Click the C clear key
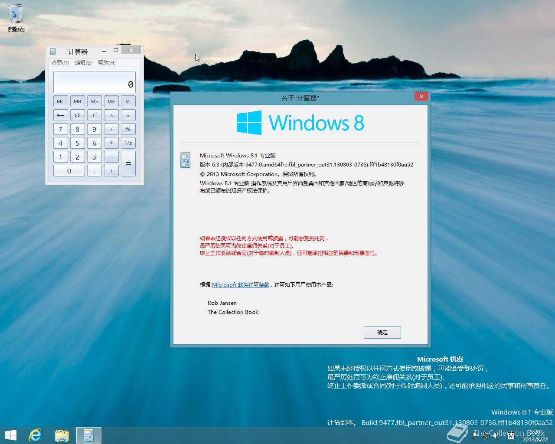This screenshot has width=555, height=444. tap(94, 115)
